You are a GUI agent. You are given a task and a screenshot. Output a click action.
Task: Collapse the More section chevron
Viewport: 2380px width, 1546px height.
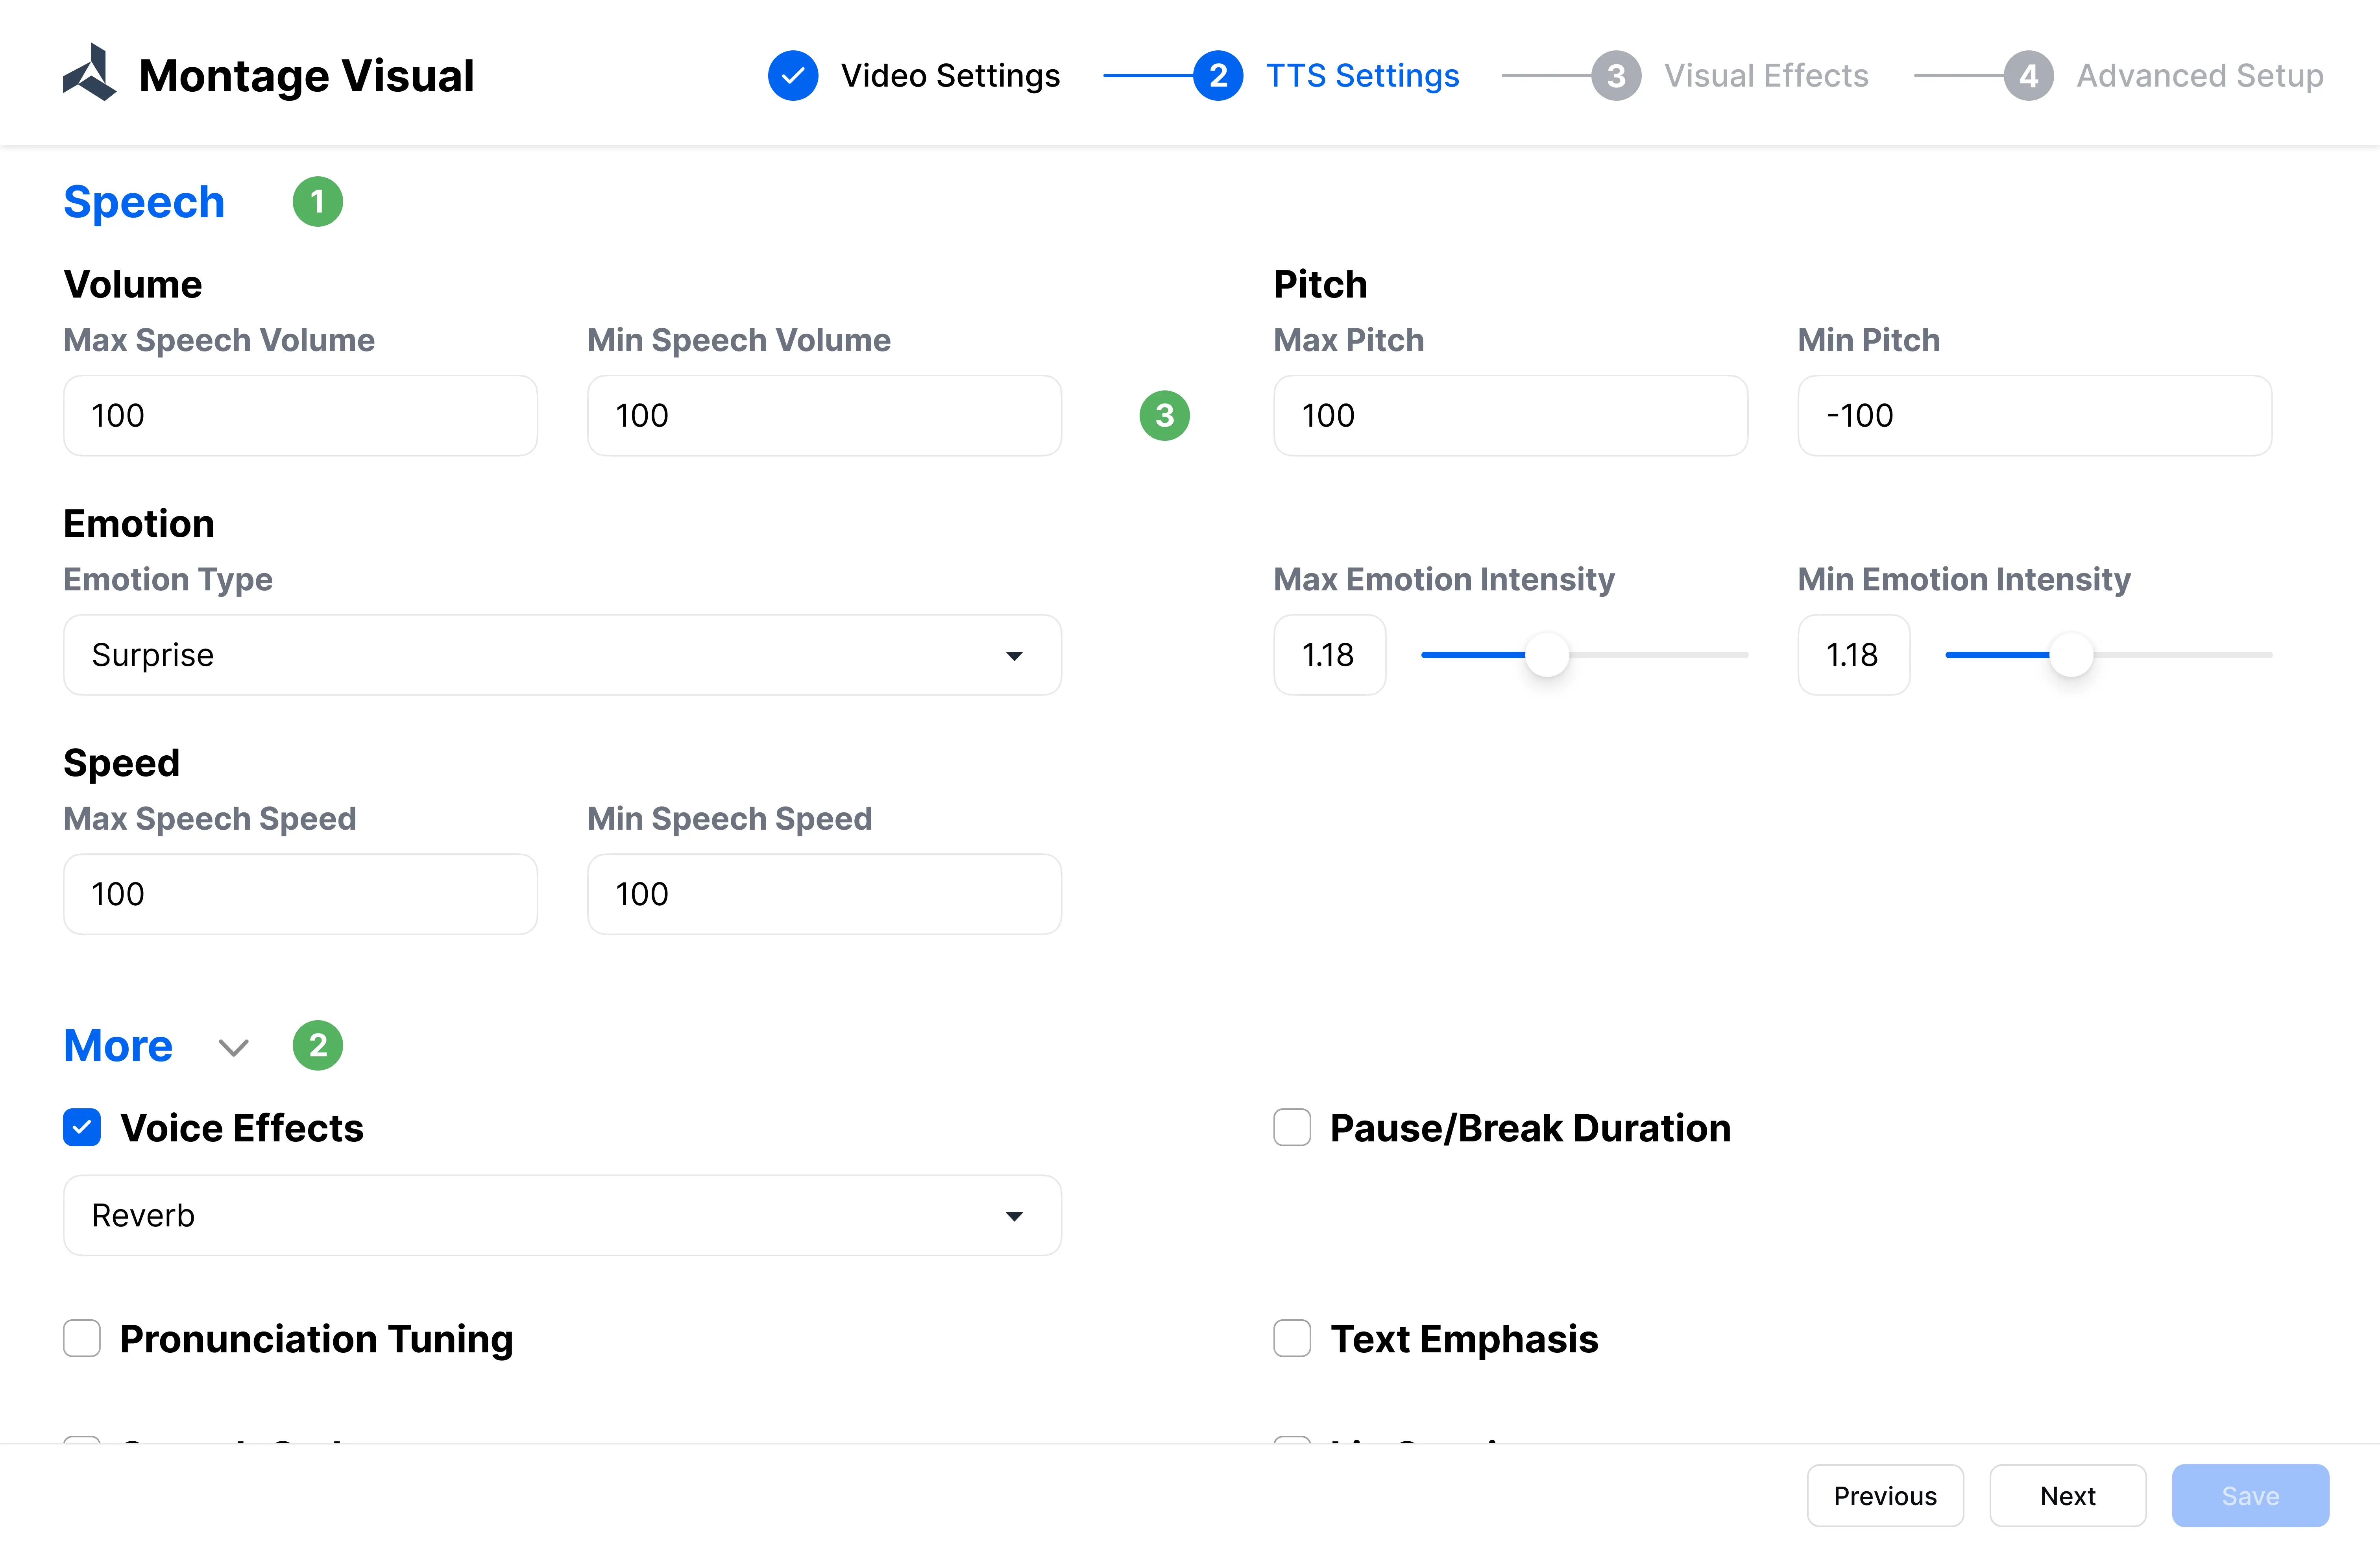point(233,1047)
